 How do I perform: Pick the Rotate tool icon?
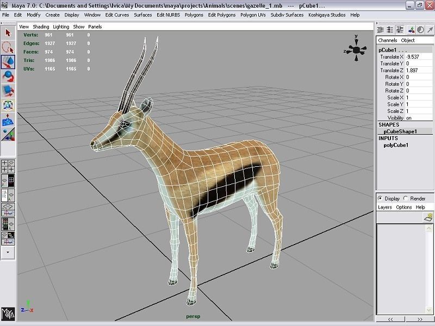coord(8,76)
